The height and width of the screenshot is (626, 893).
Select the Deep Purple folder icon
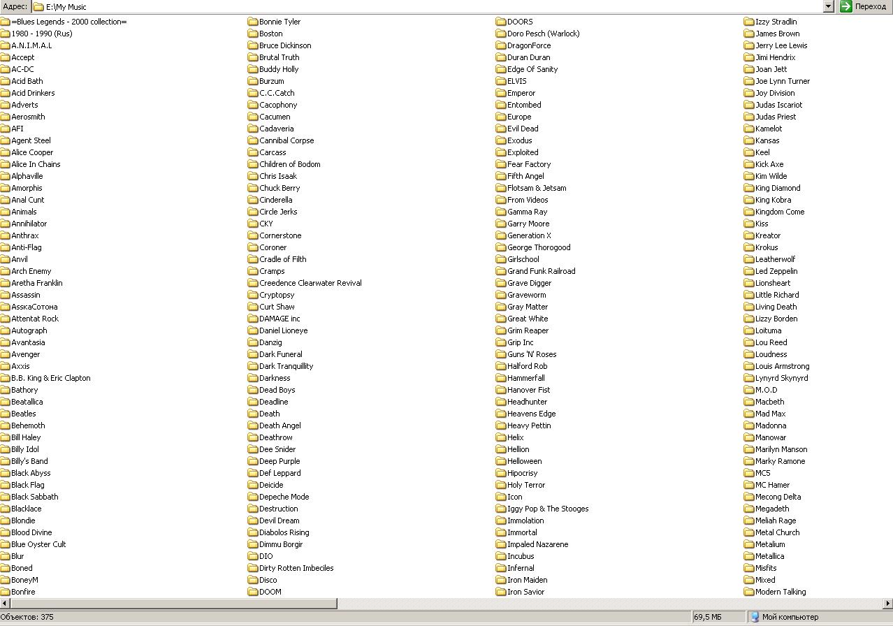pos(253,461)
